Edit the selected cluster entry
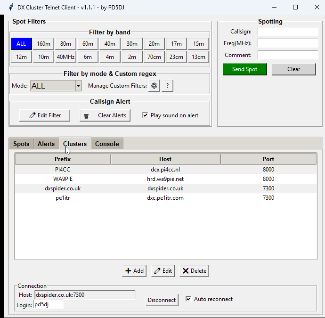Viewport: 325px width, 318px height. (163, 271)
